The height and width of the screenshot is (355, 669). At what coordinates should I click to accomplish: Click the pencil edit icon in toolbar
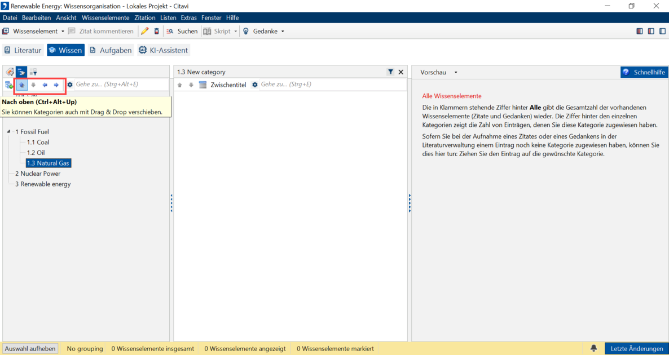[145, 32]
